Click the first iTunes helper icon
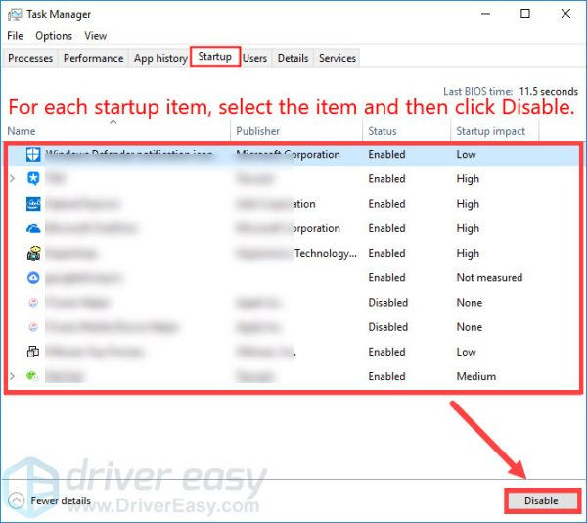Viewport: 587px width, 523px height. point(33,303)
